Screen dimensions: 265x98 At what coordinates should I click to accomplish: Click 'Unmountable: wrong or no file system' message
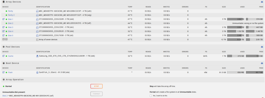(x=248, y=23)
